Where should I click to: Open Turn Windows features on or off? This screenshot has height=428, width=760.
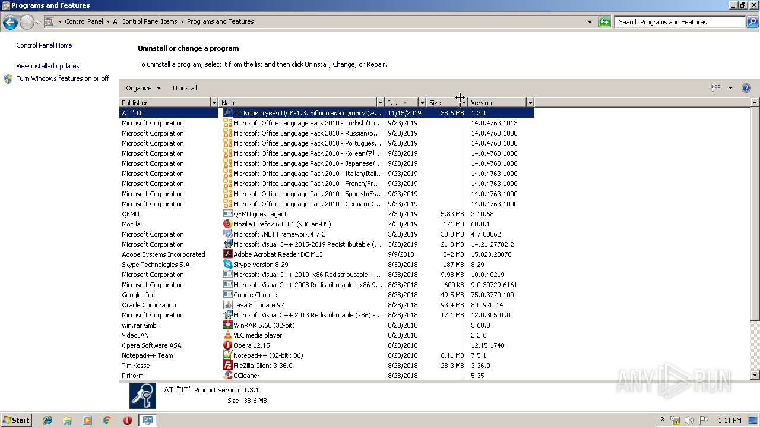(x=62, y=78)
